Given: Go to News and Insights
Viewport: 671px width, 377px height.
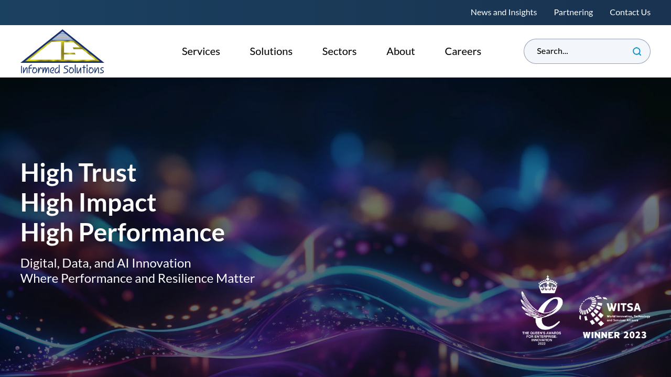Looking at the screenshot, I should click(x=504, y=12).
